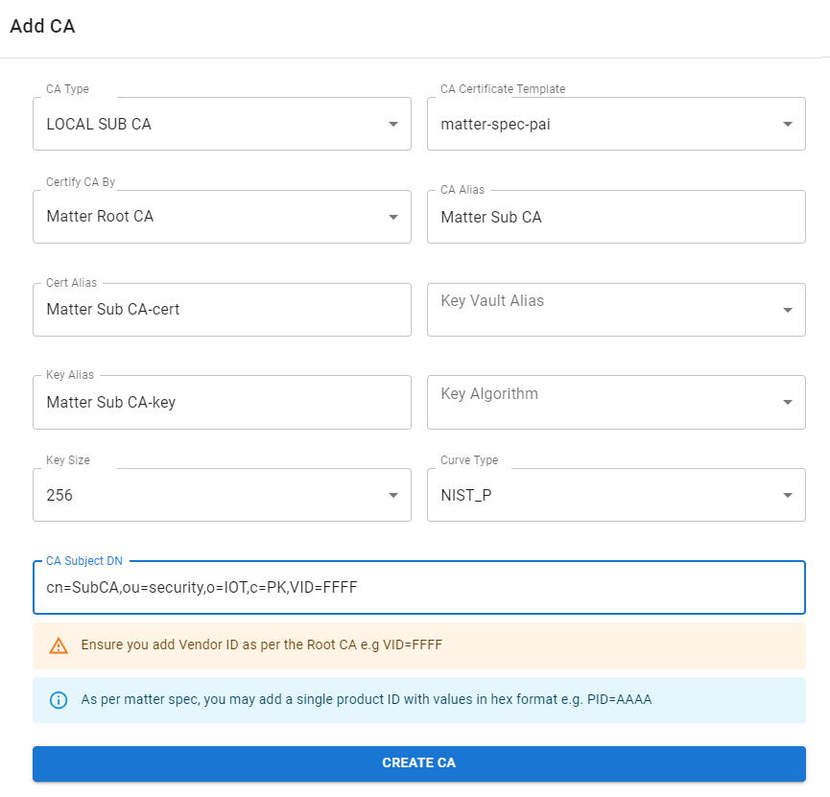Open the Certify CA By dropdown
Viewport: 830px width, 797px height.
click(393, 218)
